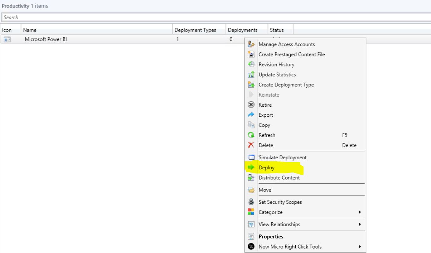Click the Microsoft Power BI application icon
The width and height of the screenshot is (431, 253).
7,39
